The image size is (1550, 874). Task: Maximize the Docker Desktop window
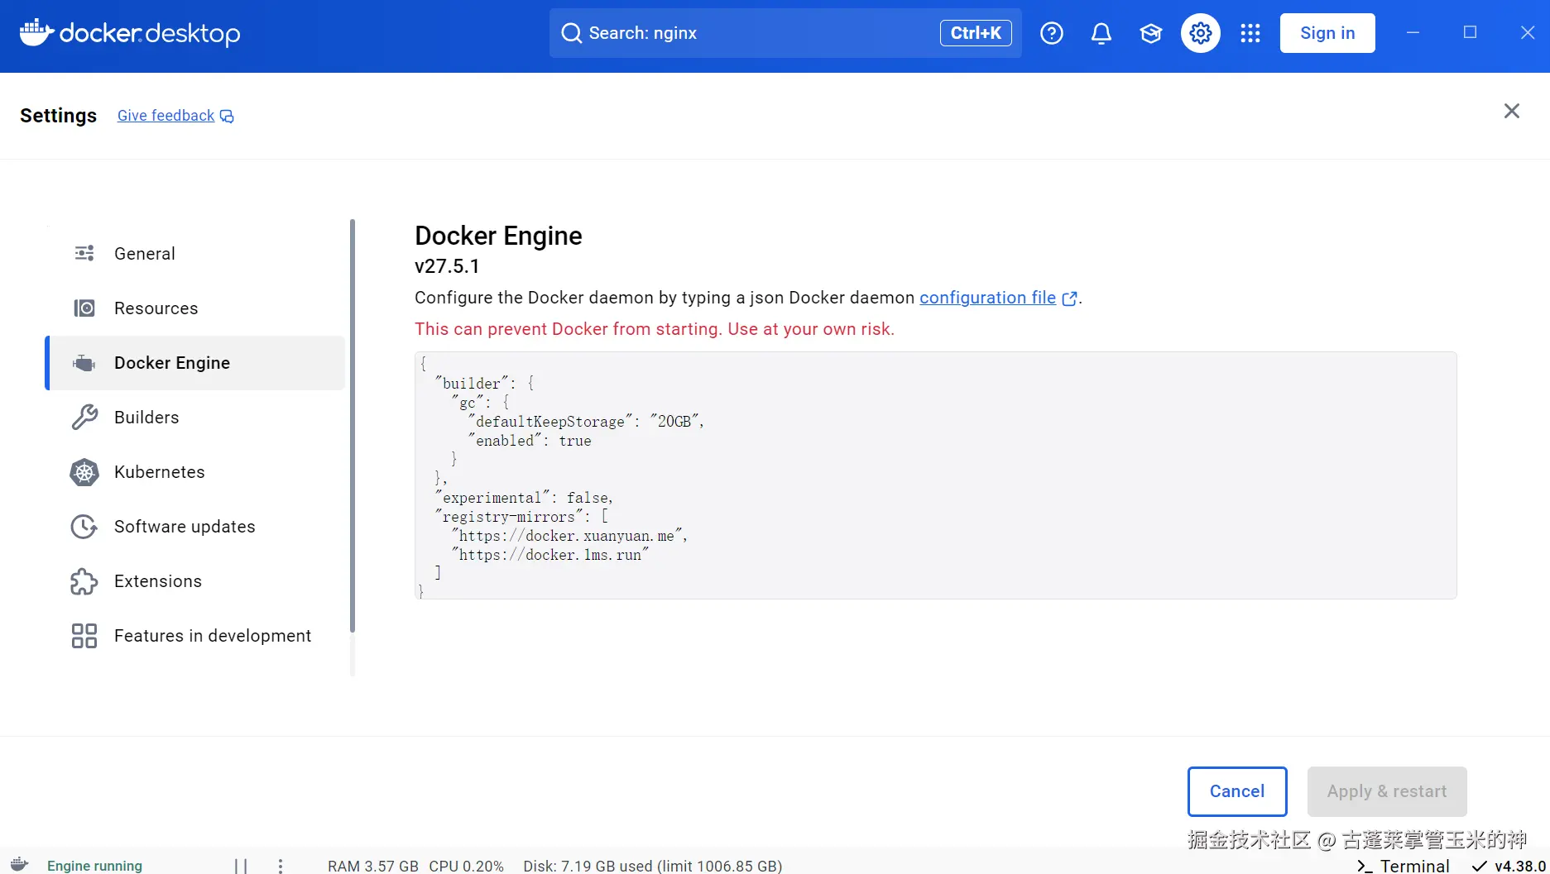(1470, 32)
